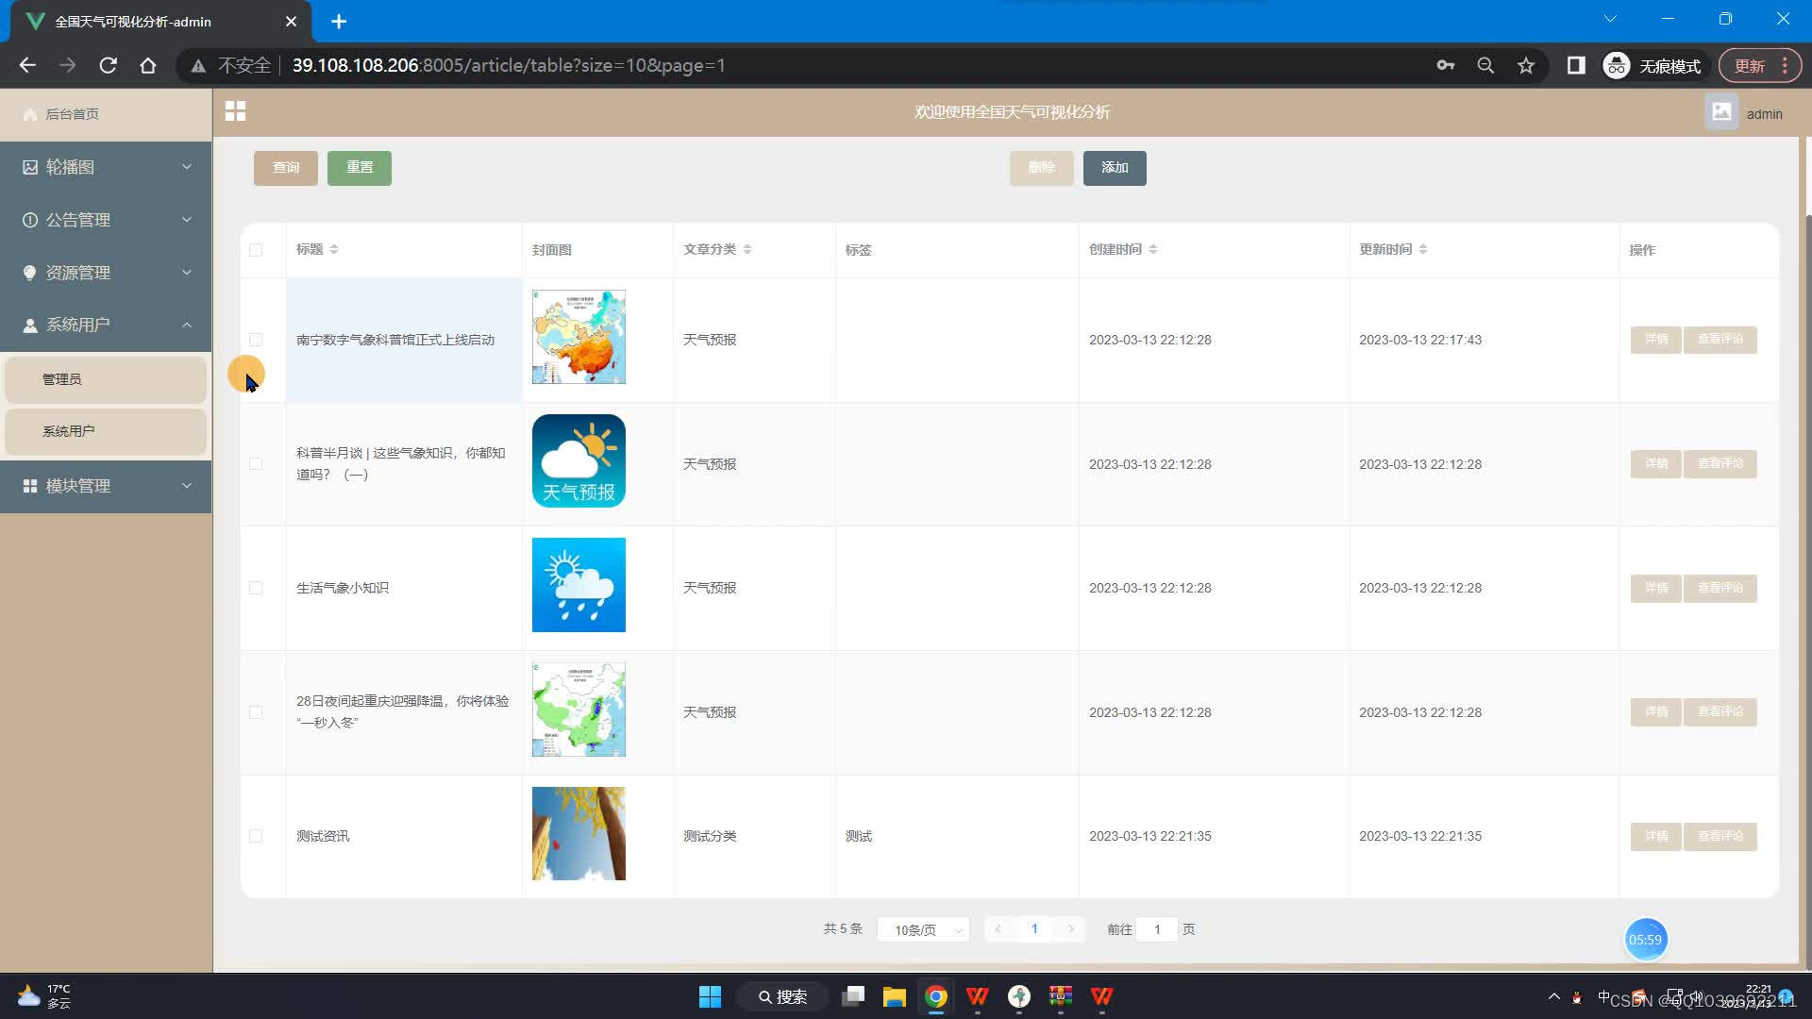Open the browser home page icon
Screen dimensions: 1812x1019
[x=148, y=65]
